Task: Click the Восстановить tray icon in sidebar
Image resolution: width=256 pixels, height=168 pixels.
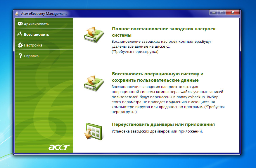Action: (x=20, y=34)
